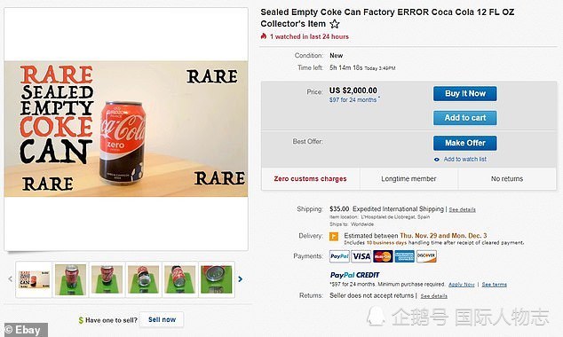Screen dimensions: 563x337
Task: Click the American Express card icon
Action: point(405,256)
